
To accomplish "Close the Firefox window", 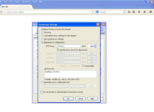I will coord(152,2).
